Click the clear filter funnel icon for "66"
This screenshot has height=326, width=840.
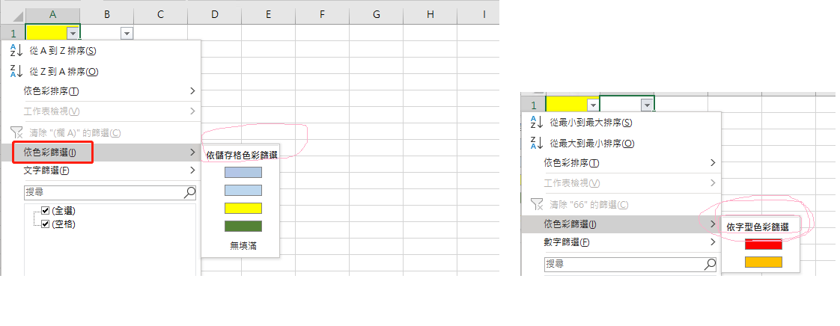(536, 204)
